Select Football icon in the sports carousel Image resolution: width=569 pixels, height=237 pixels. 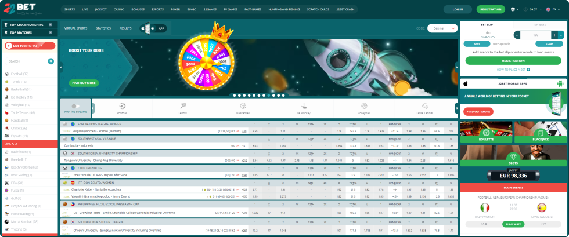123,106
